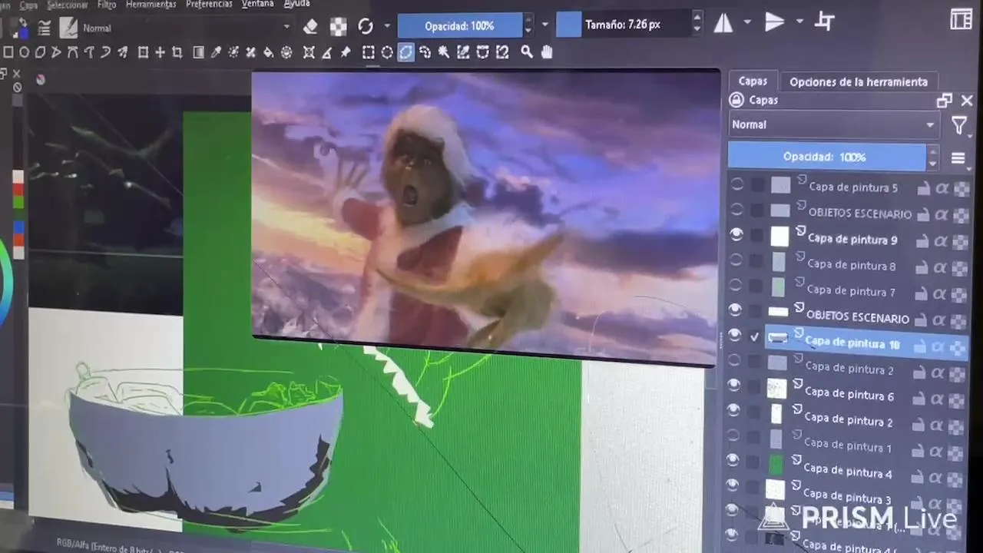Screen dimensions: 983x553
Task: Open the Filtro menu
Action: point(107,5)
